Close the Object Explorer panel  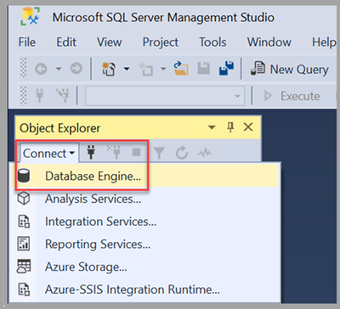tap(248, 127)
